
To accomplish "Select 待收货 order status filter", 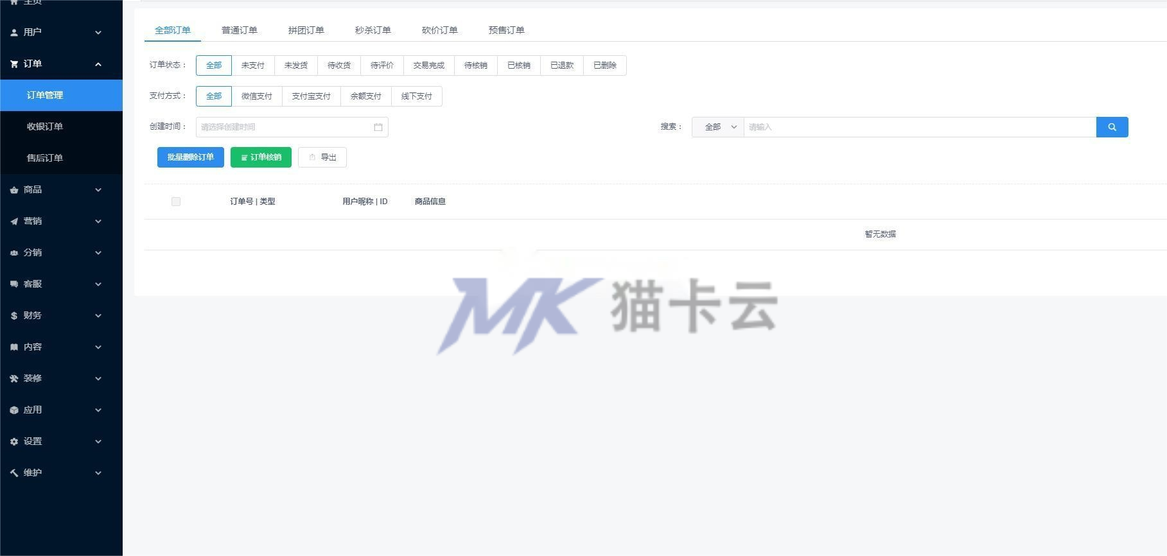I will pyautogui.click(x=339, y=65).
